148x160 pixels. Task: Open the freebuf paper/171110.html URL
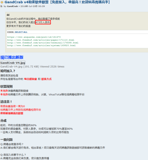[41, 40]
